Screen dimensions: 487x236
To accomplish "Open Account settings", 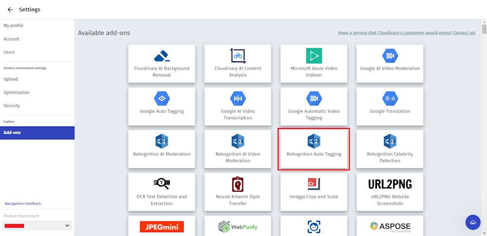I will point(12,39).
